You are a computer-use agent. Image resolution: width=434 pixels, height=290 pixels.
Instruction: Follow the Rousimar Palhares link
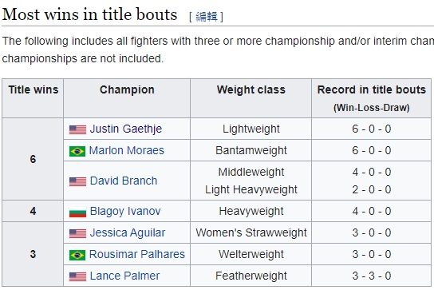(137, 254)
